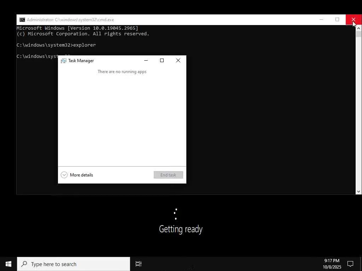This screenshot has height=271, width=362.
Task: Click the greyed End task button
Action: click(168, 175)
